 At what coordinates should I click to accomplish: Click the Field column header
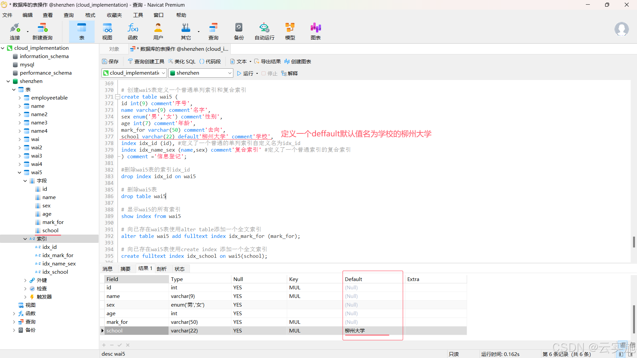click(136, 279)
